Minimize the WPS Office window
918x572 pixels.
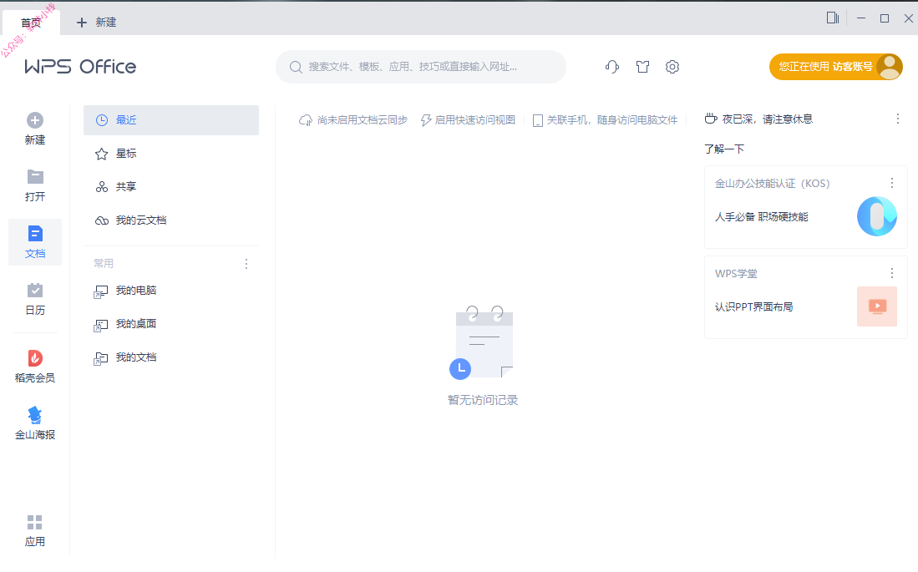[x=860, y=18]
